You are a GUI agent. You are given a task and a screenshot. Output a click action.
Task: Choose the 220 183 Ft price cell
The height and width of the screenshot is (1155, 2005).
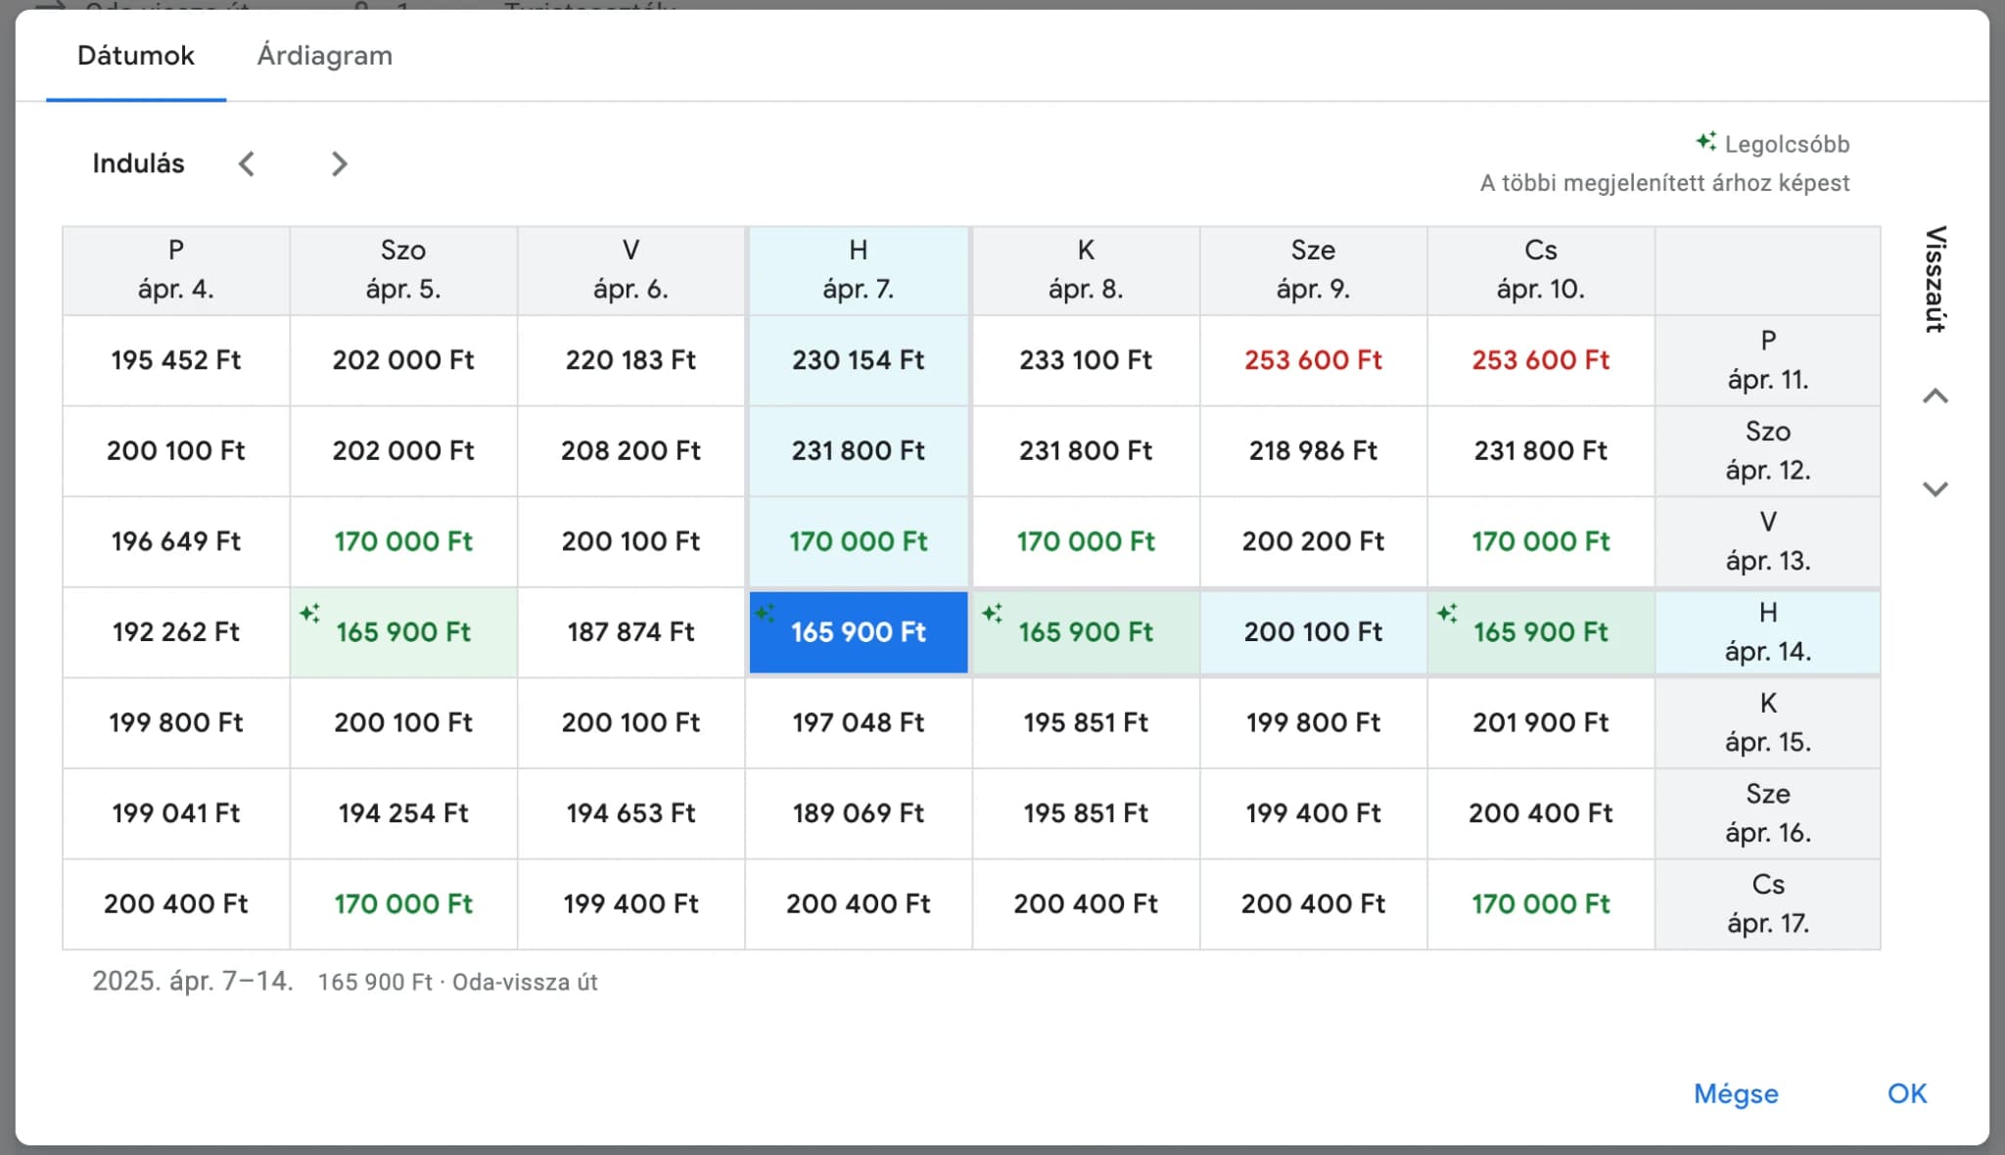click(x=631, y=360)
